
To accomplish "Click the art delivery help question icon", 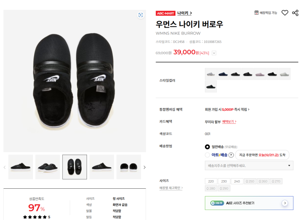I will [x=231, y=155].
